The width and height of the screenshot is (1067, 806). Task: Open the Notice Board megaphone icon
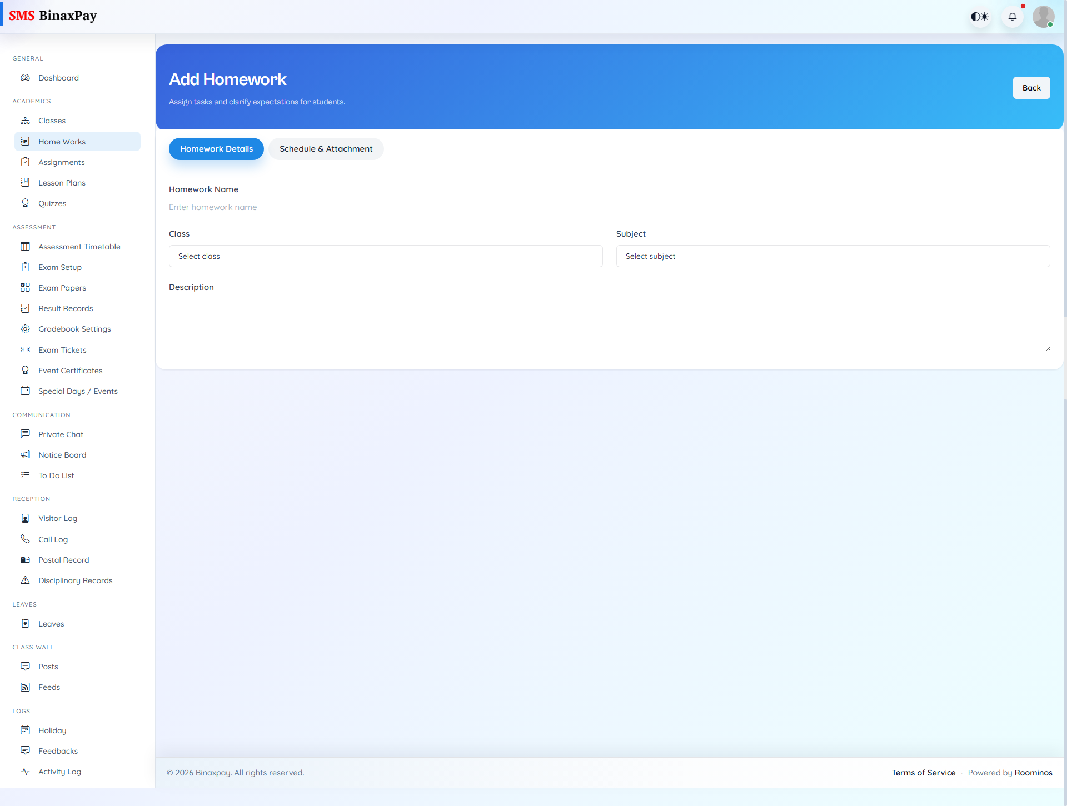[x=26, y=454]
